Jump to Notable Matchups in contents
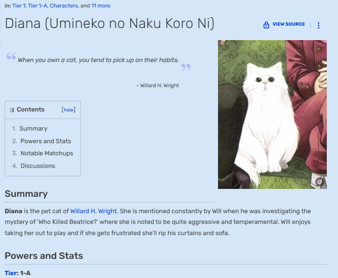 pos(47,153)
